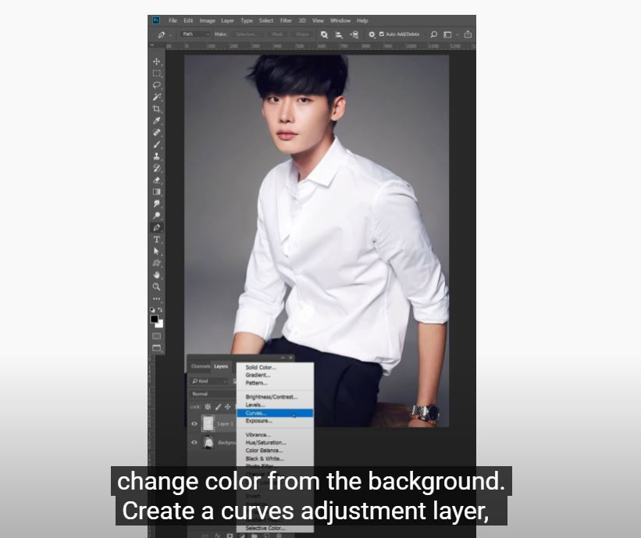This screenshot has width=641, height=538.
Task: Select the Horizontal Type tool
Action: click(x=157, y=240)
